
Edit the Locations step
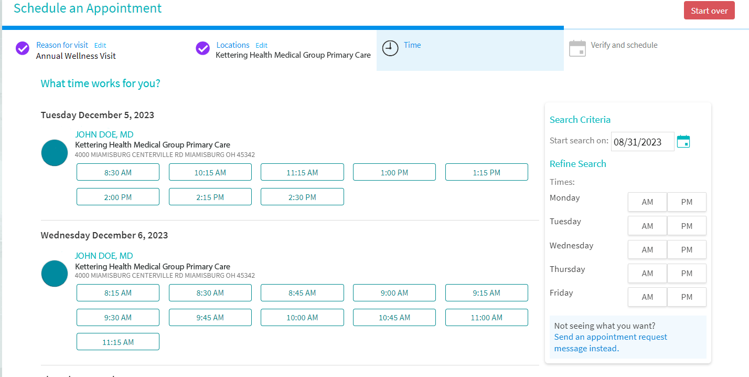click(261, 46)
